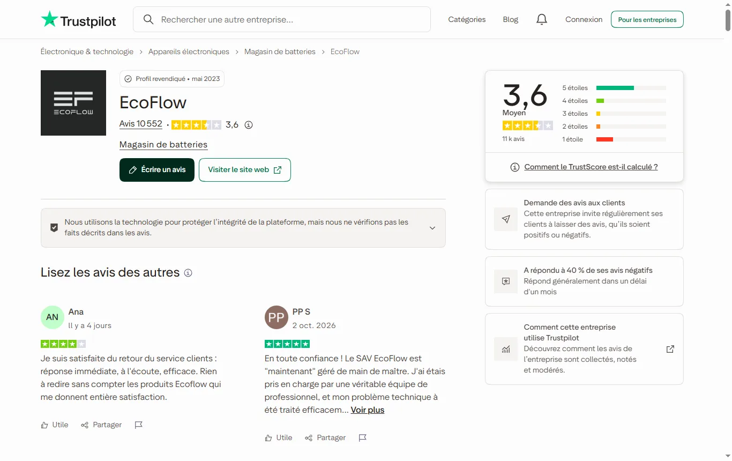Filter reviews by 1 étoile
732x461 pixels.
click(614, 139)
